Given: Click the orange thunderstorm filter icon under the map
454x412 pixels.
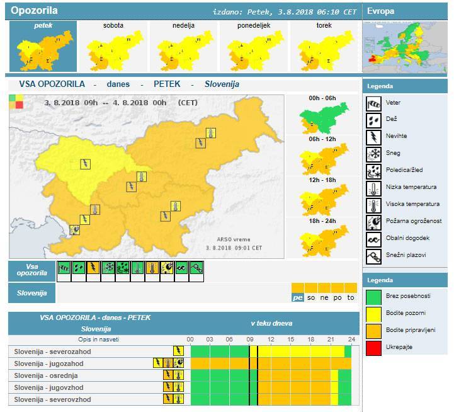Looking at the screenshot, I should (x=93, y=268).
